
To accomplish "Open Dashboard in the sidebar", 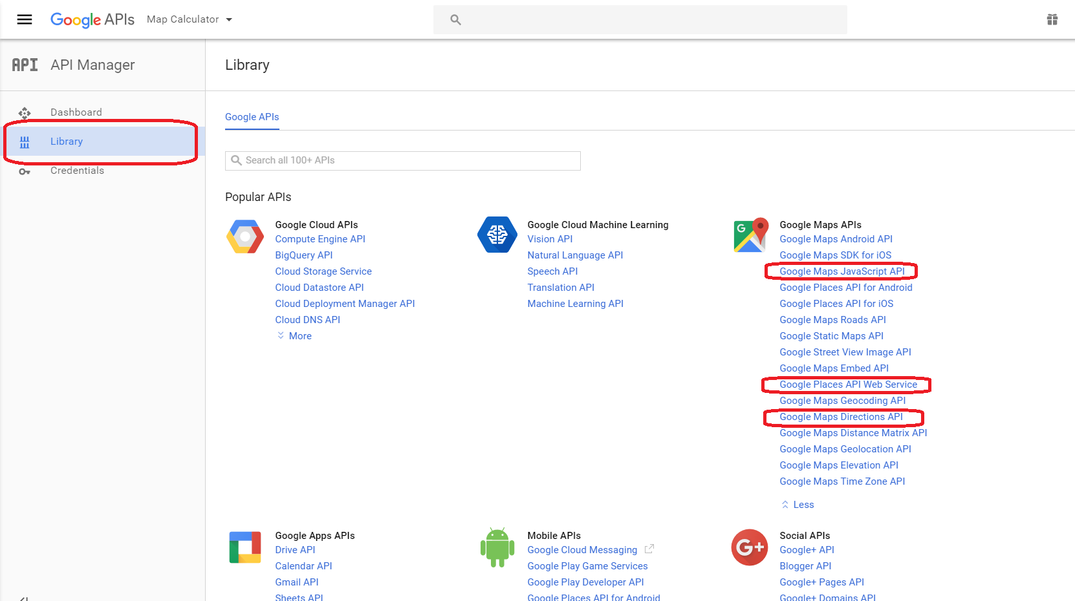I will 76,112.
